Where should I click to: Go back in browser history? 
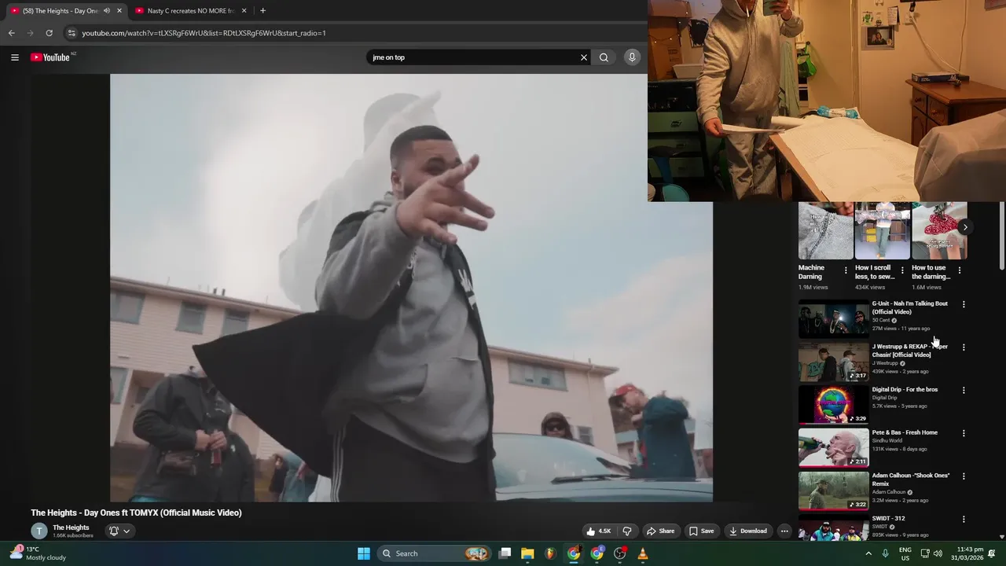click(x=11, y=33)
